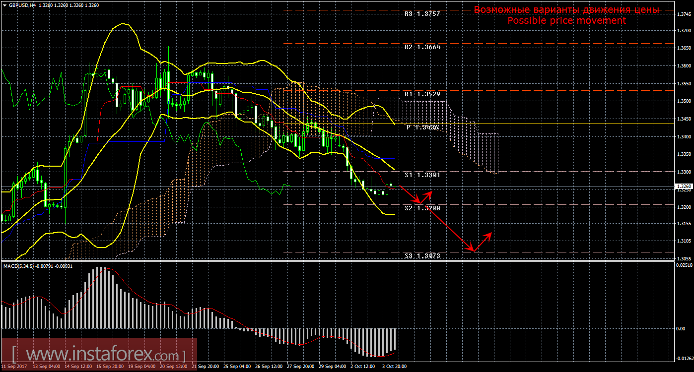This screenshot has height=372, width=694.
Task: Select the S1 1.3301 support label
Action: click(x=422, y=175)
